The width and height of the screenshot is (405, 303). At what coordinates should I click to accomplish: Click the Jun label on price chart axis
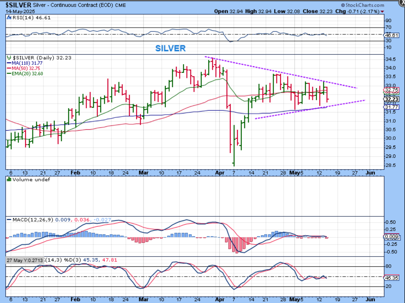point(370,172)
